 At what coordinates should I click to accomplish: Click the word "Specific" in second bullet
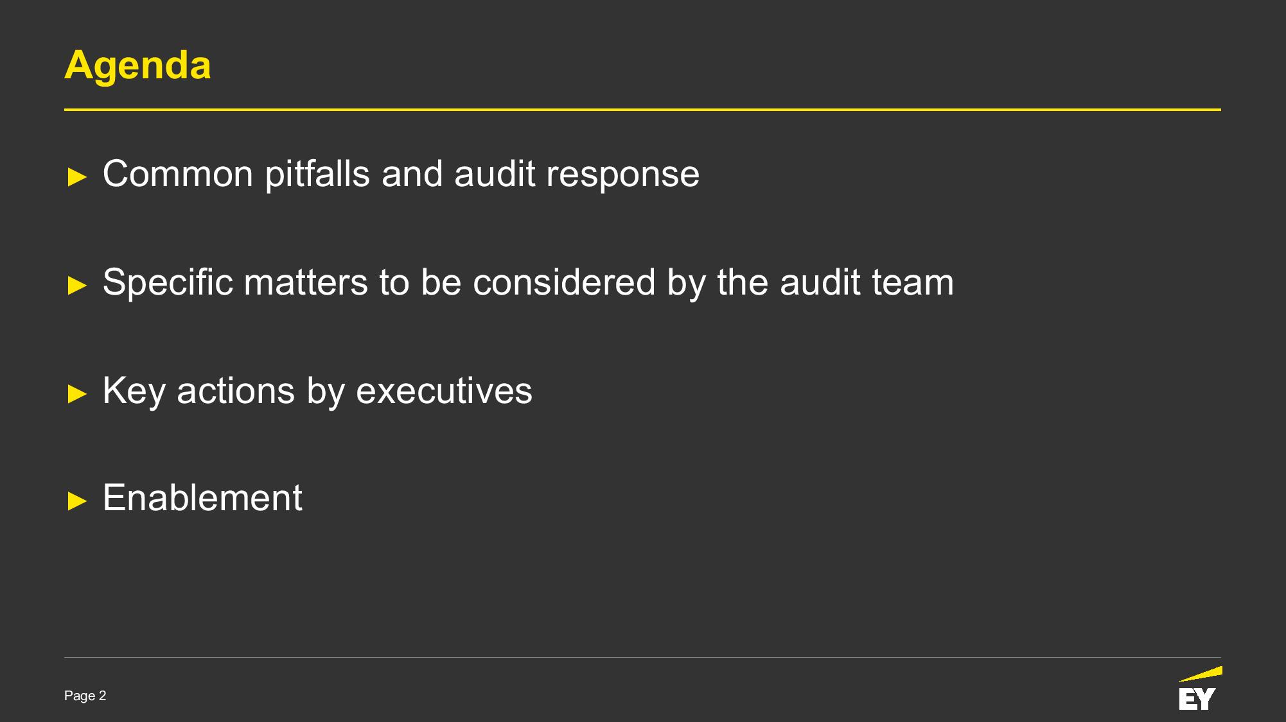pos(167,282)
